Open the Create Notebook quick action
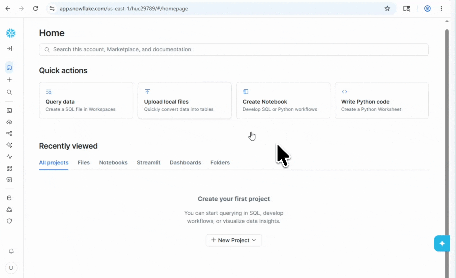The height and width of the screenshot is (278, 456). [x=283, y=101]
